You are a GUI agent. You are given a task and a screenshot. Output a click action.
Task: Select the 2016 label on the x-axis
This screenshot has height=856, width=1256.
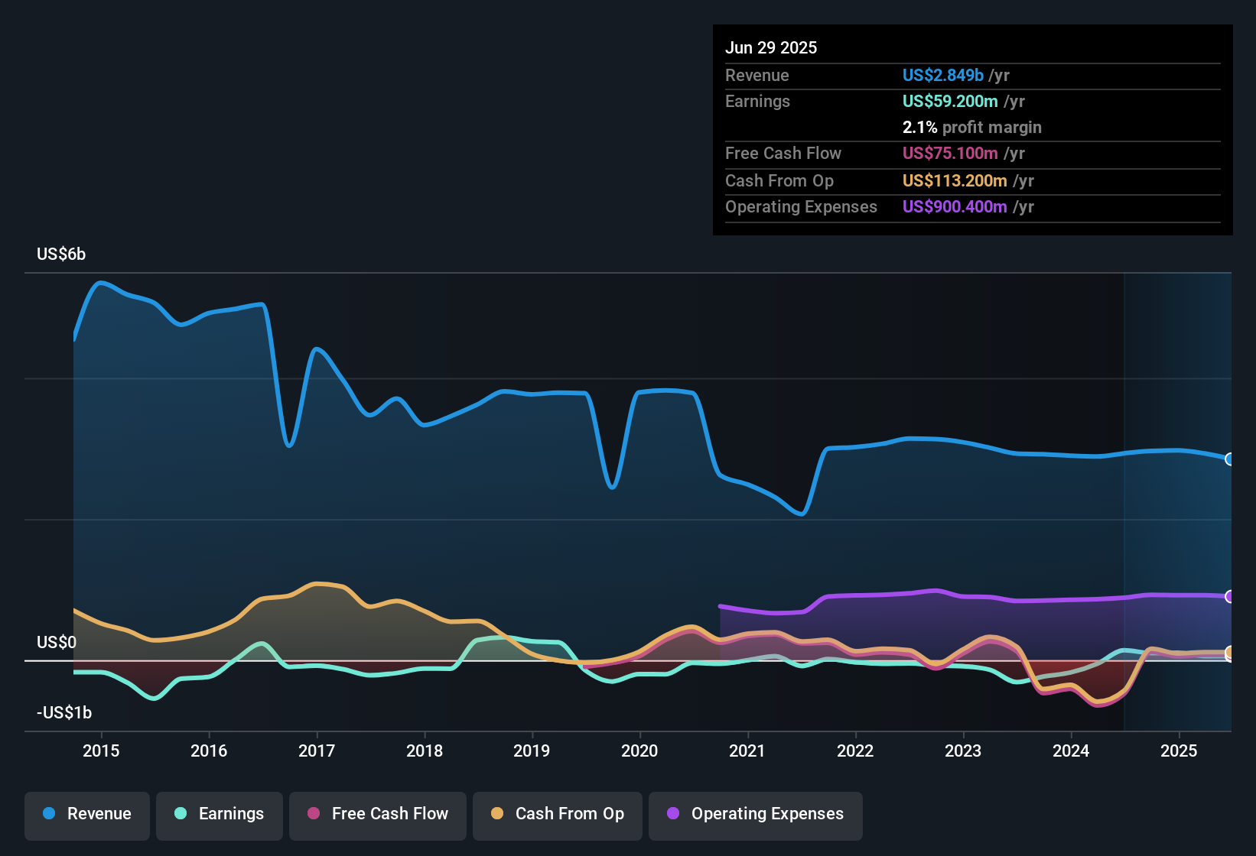tap(209, 751)
